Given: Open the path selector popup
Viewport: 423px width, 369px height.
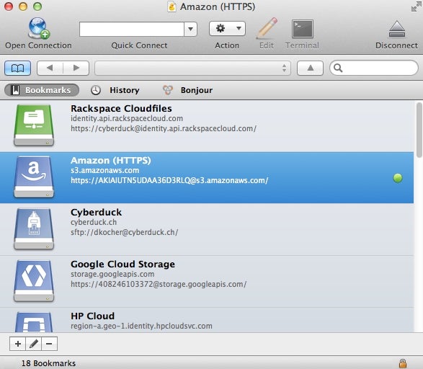Looking at the screenshot, I should click(x=192, y=68).
